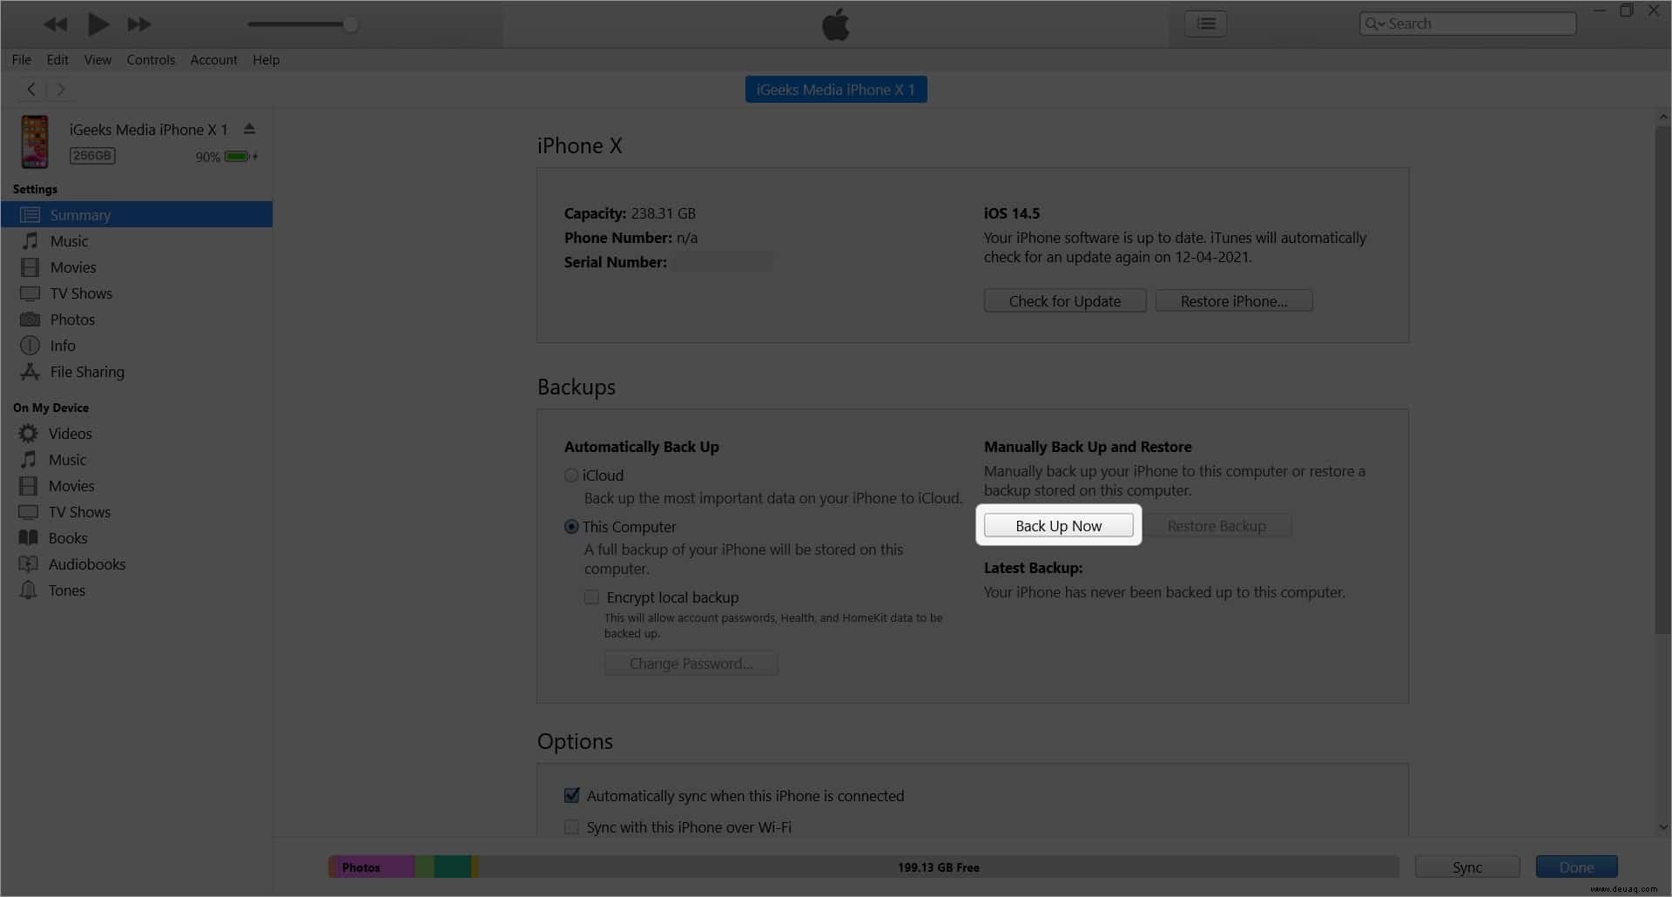Screen dimensions: 1672x897
Task: Open Tones under On My Device
Action: [x=137, y=590]
